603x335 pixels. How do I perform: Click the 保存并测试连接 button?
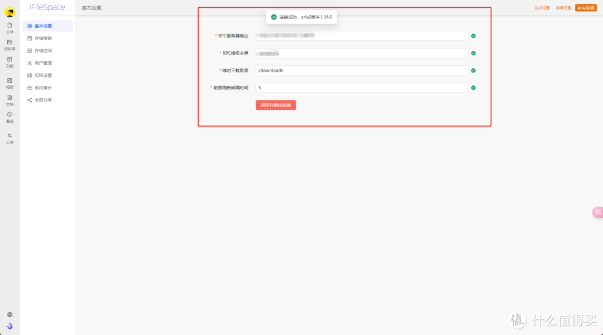(x=276, y=105)
